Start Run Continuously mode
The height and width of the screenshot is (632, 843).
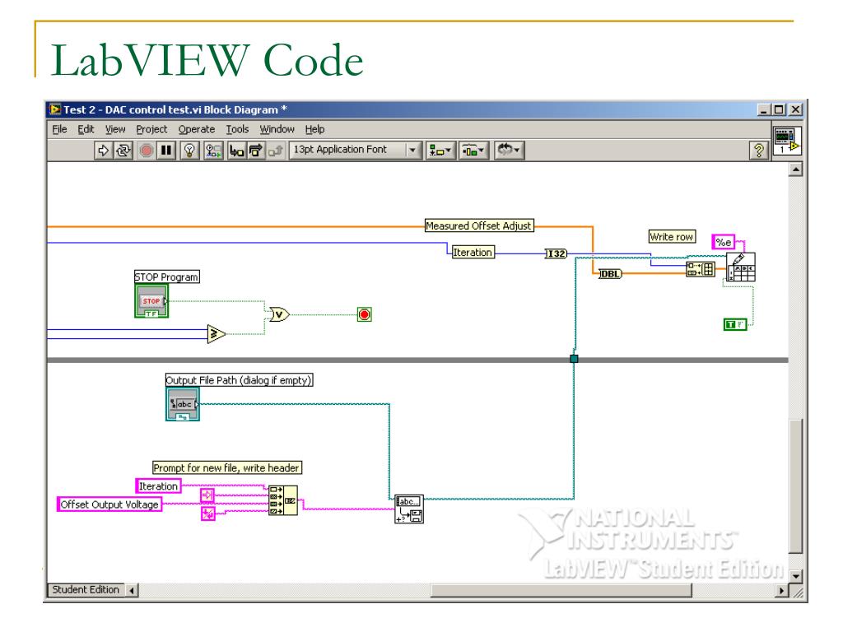pyautogui.click(x=123, y=151)
